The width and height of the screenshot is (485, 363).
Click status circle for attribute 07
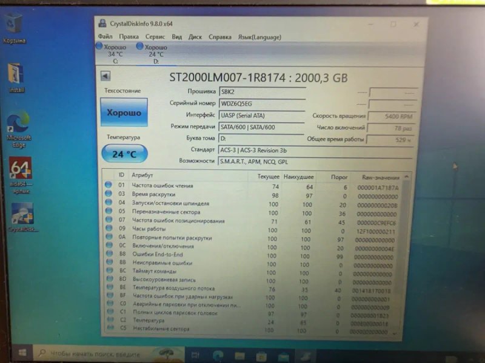click(x=109, y=219)
